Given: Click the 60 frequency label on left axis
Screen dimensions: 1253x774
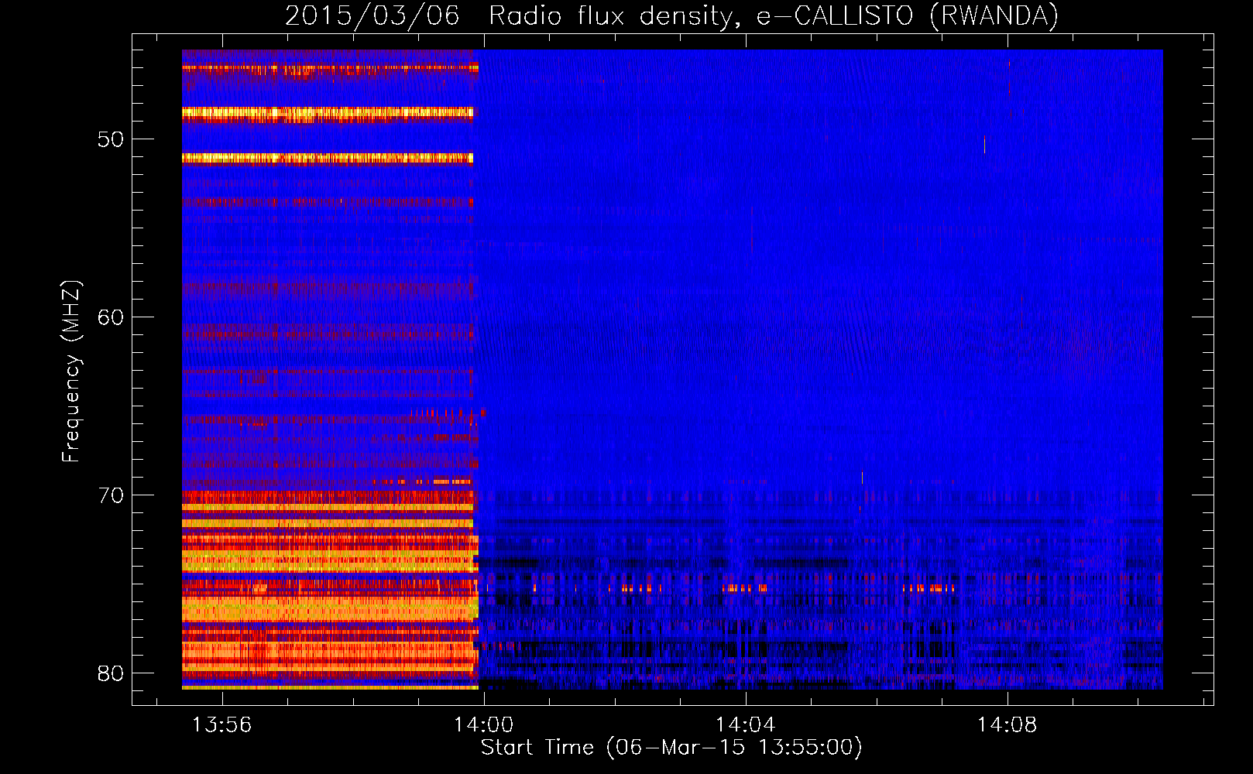Looking at the screenshot, I should pos(111,317).
